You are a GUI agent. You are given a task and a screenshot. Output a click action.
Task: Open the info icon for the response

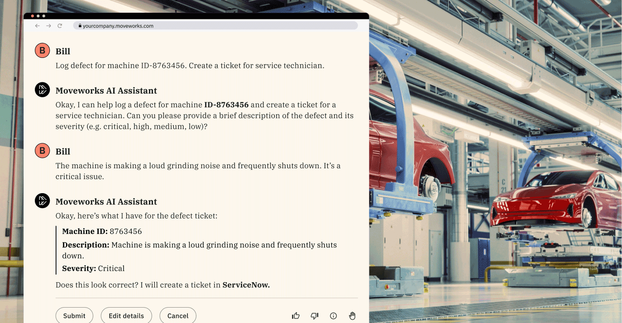[x=334, y=316]
